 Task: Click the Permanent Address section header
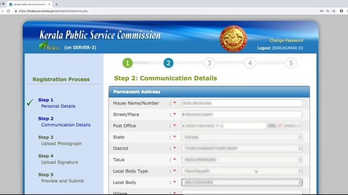tap(209, 92)
